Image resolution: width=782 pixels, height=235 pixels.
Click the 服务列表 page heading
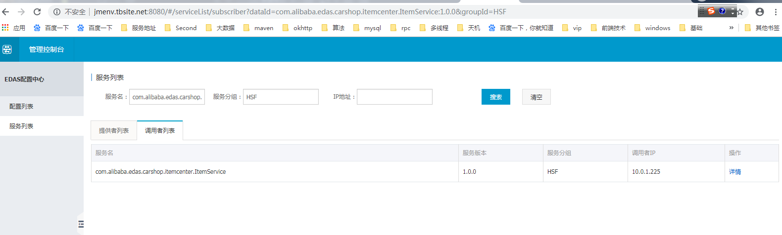pyautogui.click(x=110, y=78)
